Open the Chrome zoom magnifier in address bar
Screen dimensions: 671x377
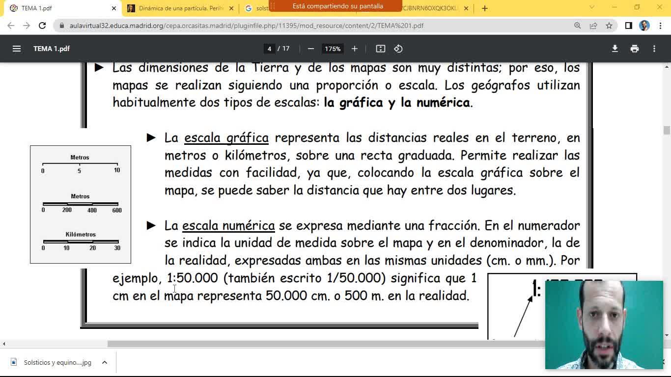pos(578,26)
